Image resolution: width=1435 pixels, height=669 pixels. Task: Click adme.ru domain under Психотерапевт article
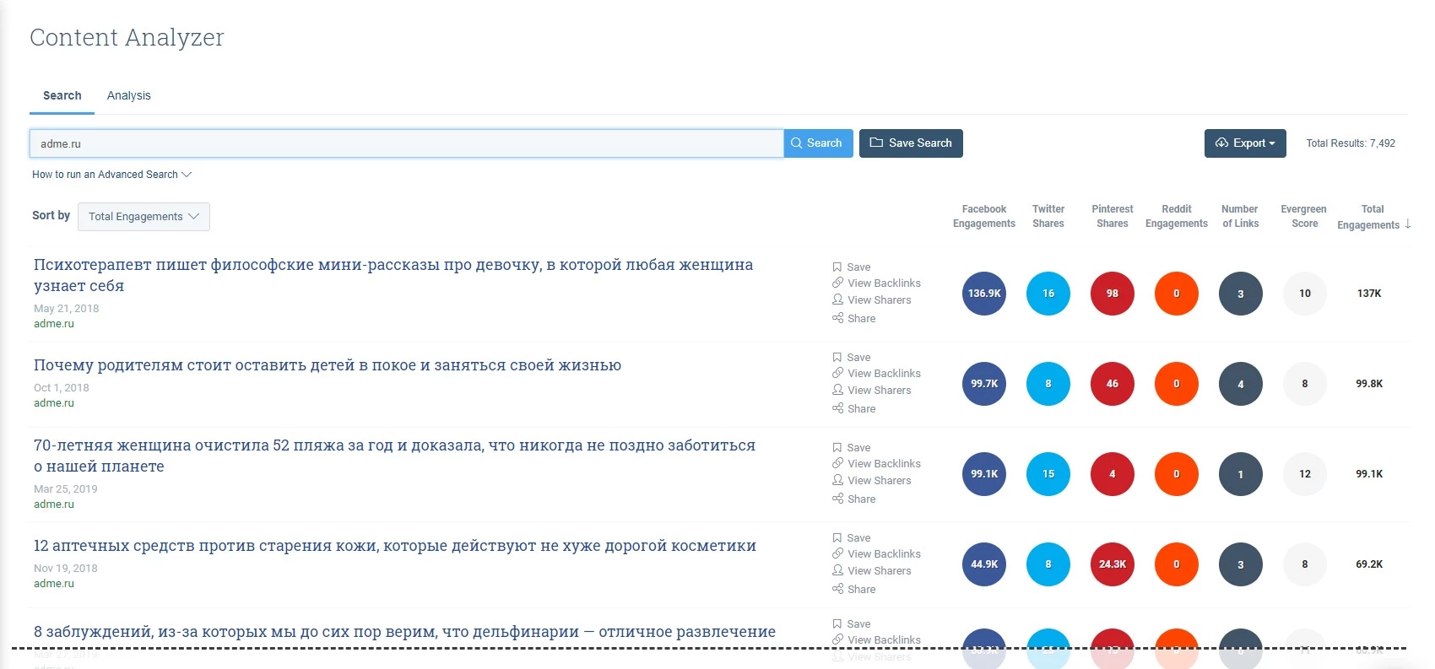(x=54, y=324)
